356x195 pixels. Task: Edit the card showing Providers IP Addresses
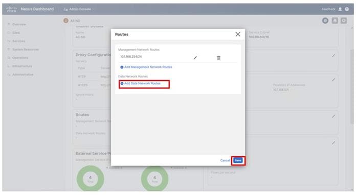333,80
